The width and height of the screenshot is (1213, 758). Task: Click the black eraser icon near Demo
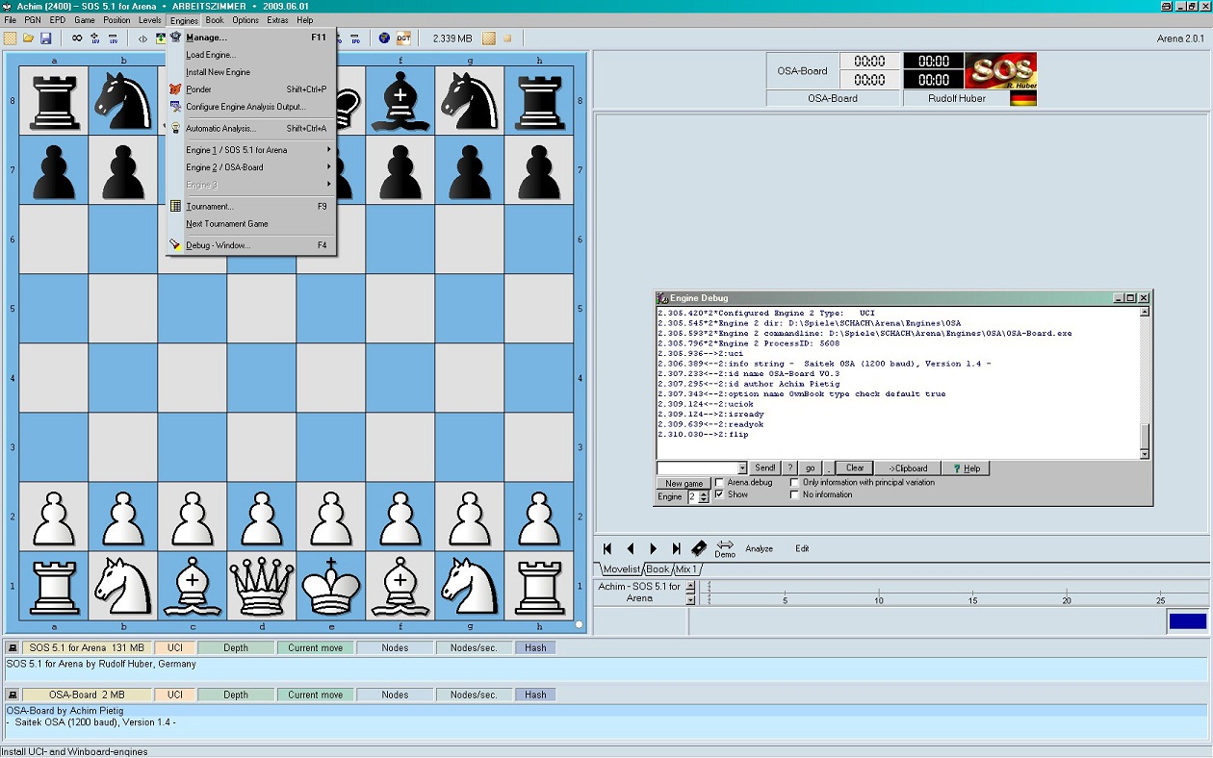click(x=700, y=548)
